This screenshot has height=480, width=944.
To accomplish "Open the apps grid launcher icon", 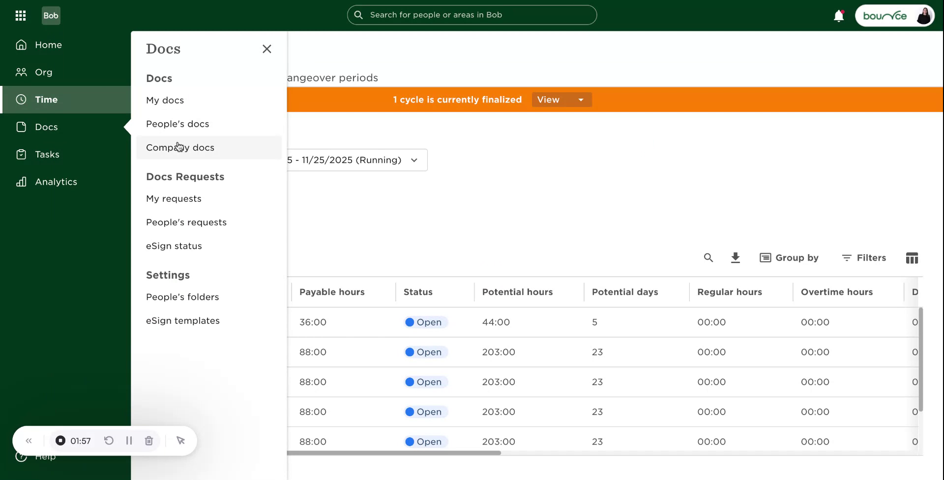I will tap(21, 16).
